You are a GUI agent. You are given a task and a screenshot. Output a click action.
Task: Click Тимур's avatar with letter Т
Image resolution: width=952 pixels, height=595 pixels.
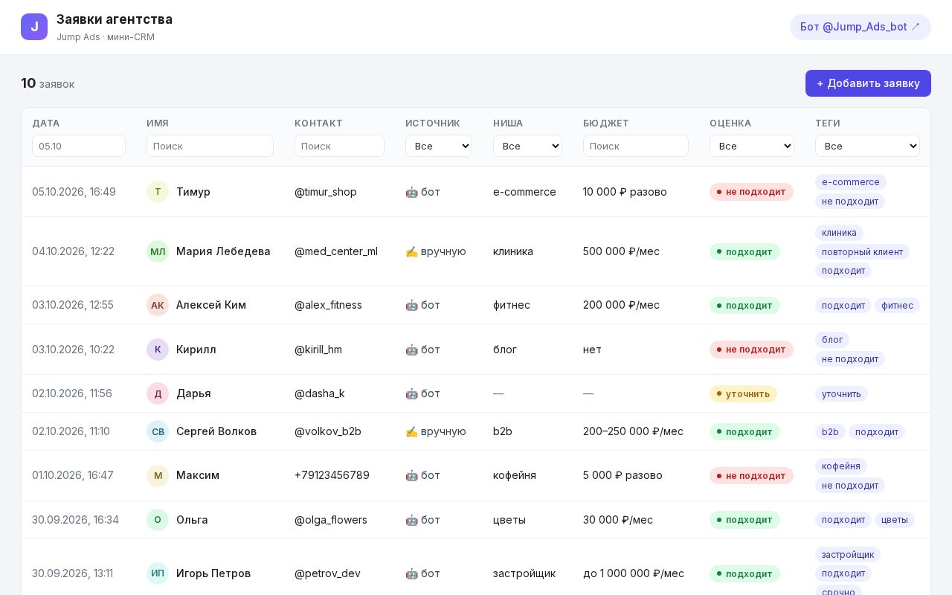tap(158, 192)
